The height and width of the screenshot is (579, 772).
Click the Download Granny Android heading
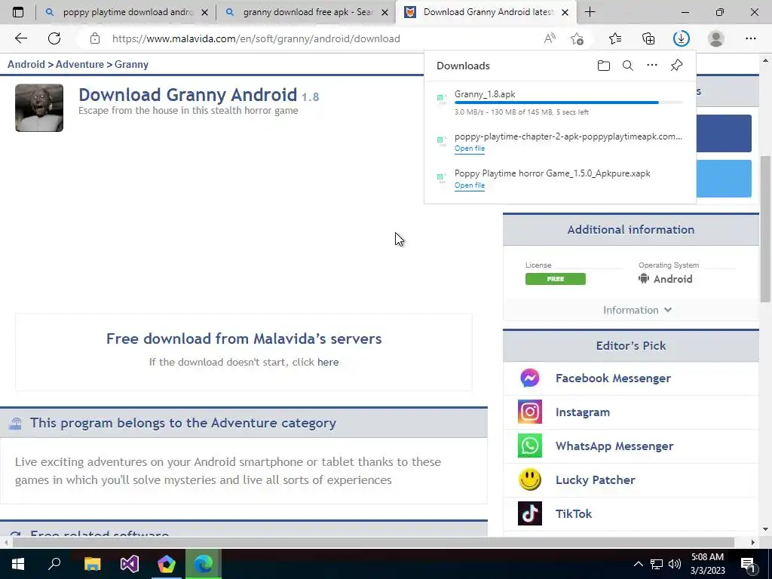(x=188, y=94)
